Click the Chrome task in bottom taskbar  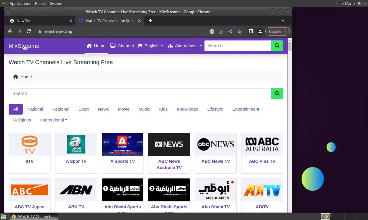tap(34, 217)
